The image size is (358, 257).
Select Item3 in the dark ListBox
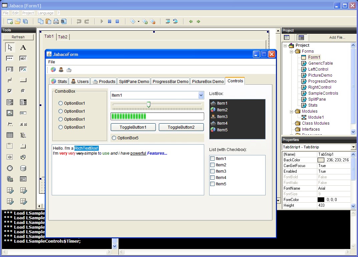(237, 117)
